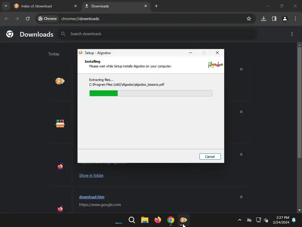Open the Chrome profile menu

[x=285, y=19]
